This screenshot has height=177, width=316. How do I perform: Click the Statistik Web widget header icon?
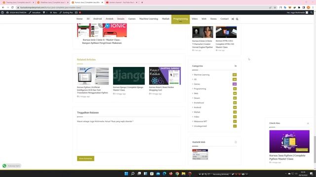236,142
